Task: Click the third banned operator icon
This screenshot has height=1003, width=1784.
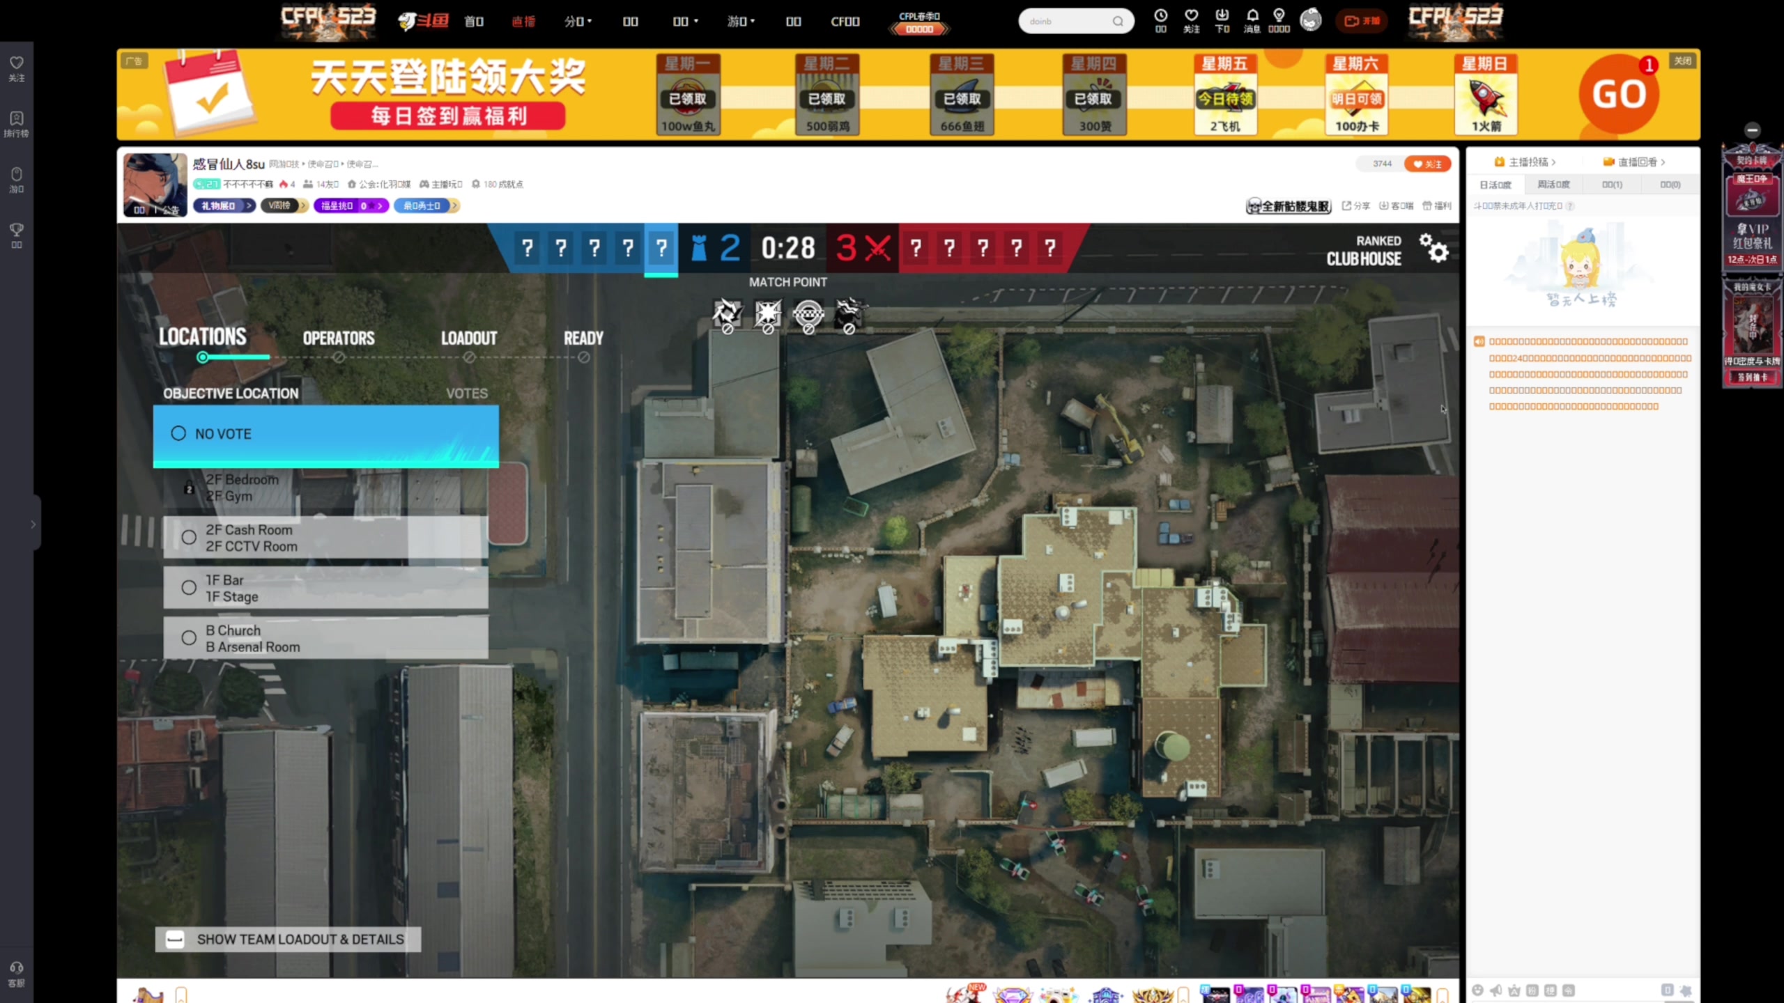Action: (808, 316)
